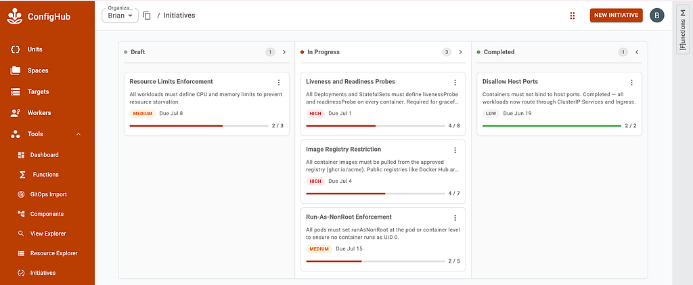Open Units via its curly braces icon
693x285 pixels.
click(x=16, y=49)
